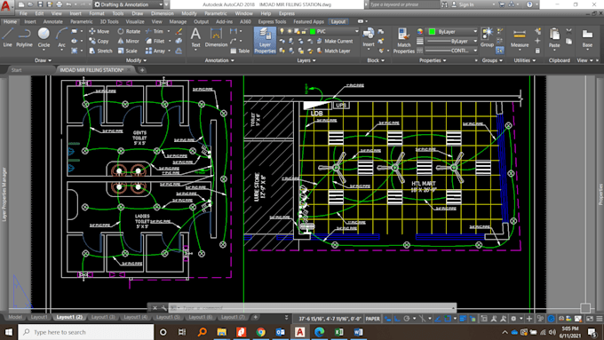Click the Base view tool
This screenshot has height=340, width=604.
click(x=587, y=38)
